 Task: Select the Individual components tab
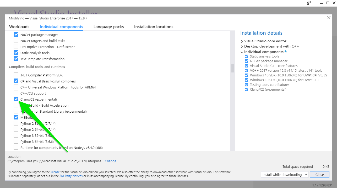point(61,27)
